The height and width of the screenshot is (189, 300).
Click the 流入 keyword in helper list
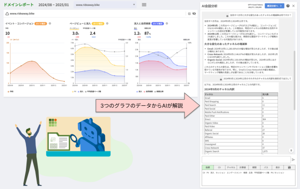212,172
